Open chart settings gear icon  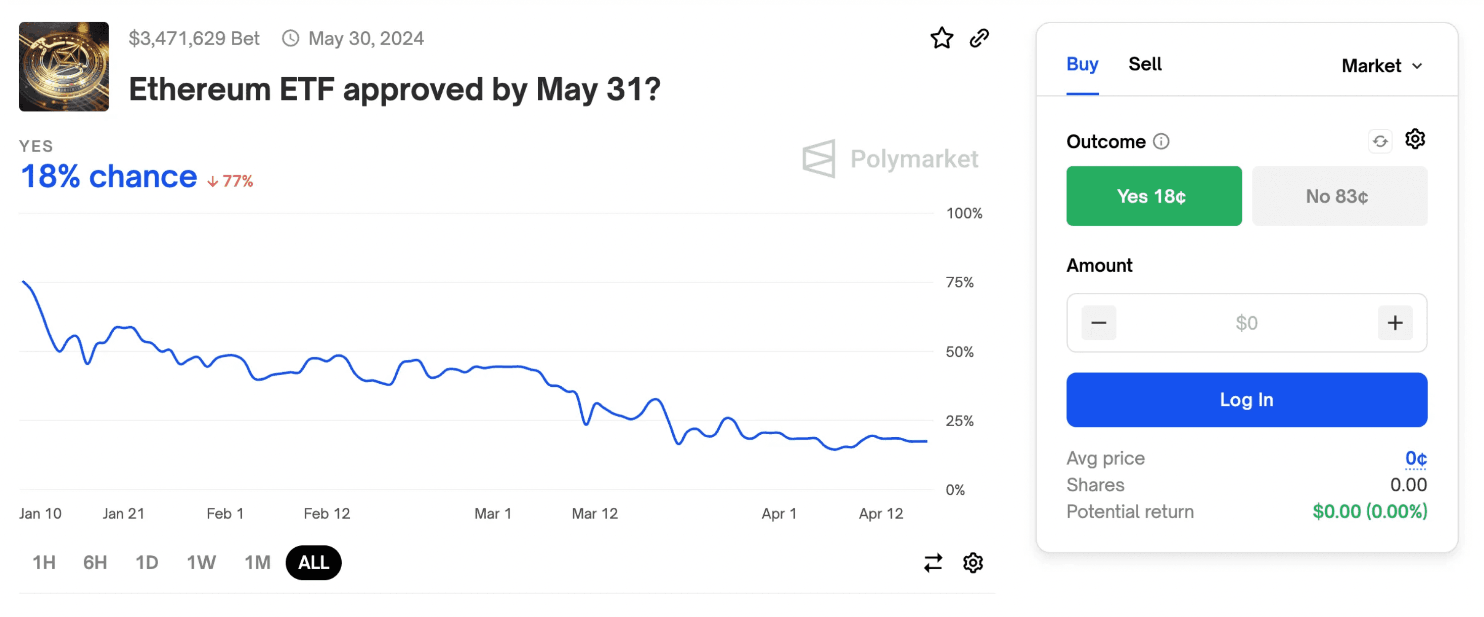click(x=972, y=562)
